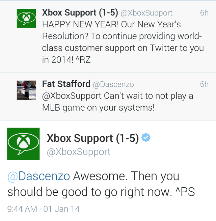Click the Fat Stafford display name
This screenshot has height=221, width=216.
(x=66, y=84)
